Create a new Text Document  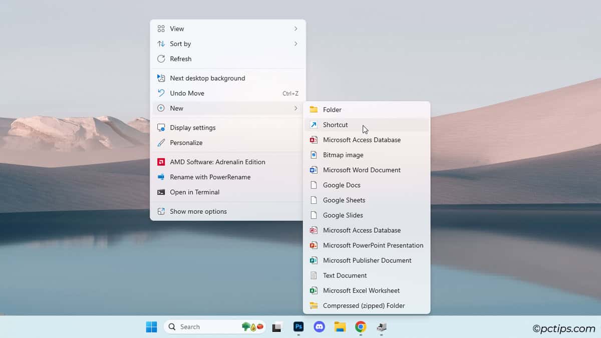click(x=367, y=275)
